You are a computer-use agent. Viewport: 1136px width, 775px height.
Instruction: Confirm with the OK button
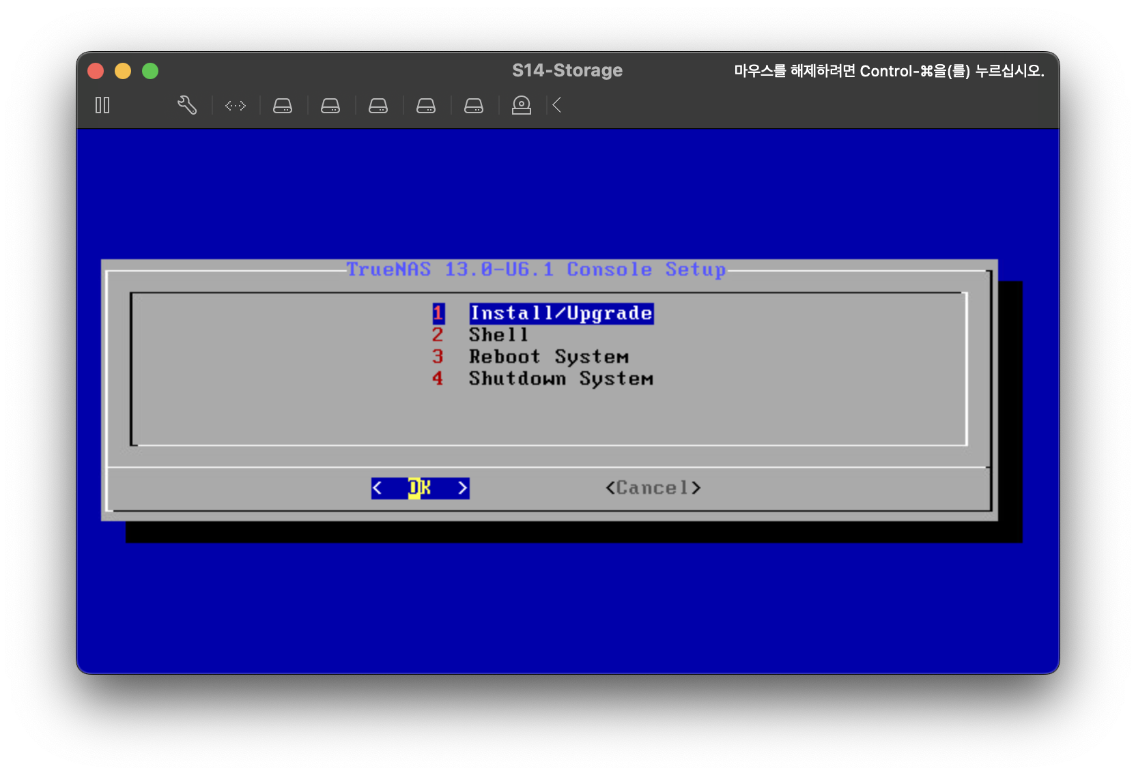point(421,488)
